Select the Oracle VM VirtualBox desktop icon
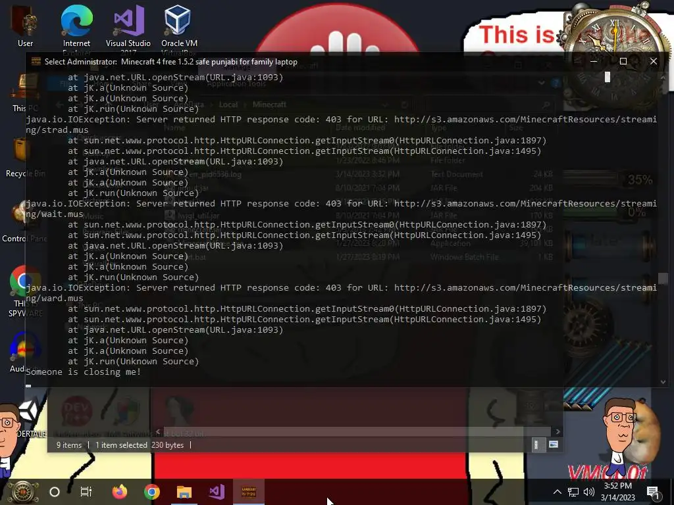Image resolution: width=674 pixels, height=505 pixels. tap(179, 28)
